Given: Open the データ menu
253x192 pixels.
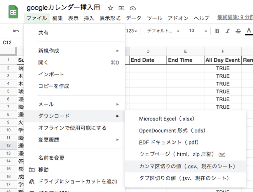Looking at the screenshot, I should click(x=134, y=18).
